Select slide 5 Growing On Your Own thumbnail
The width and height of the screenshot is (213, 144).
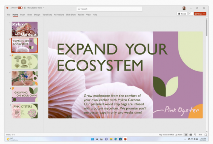click(24, 95)
